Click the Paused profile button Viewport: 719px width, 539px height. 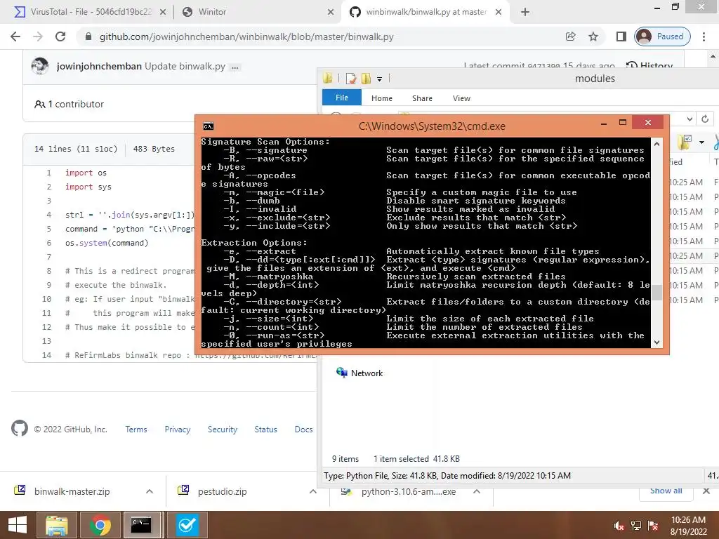(x=663, y=36)
